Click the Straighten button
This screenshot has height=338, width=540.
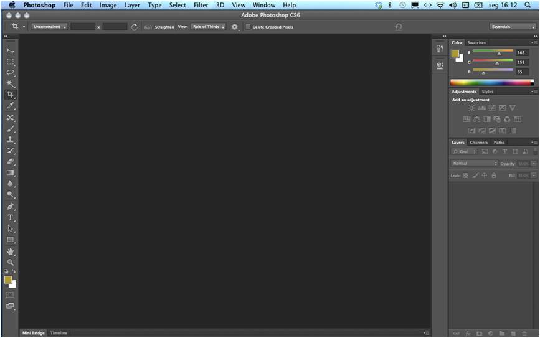159,27
